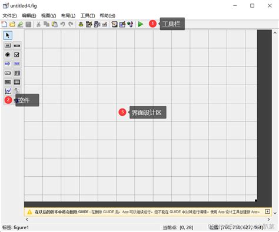Screen dimensions: 279x232
Task: Open the 布局(L) menu
Action: tap(68, 16)
